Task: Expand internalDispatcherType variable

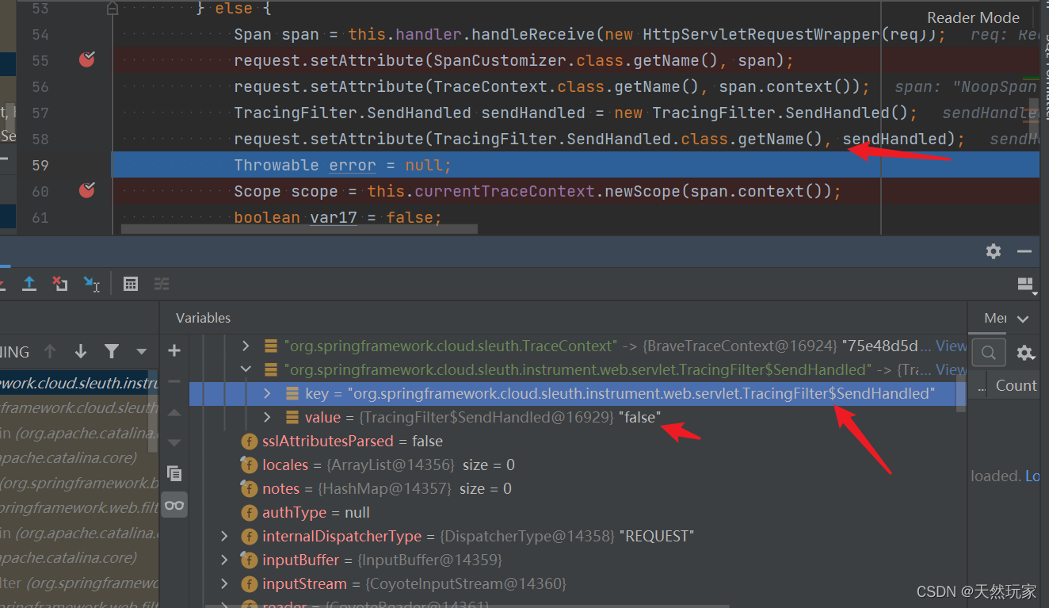Action: (x=225, y=537)
